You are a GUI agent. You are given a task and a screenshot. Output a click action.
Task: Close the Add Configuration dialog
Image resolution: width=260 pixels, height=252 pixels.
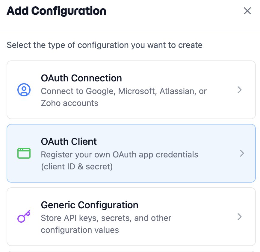[247, 11]
